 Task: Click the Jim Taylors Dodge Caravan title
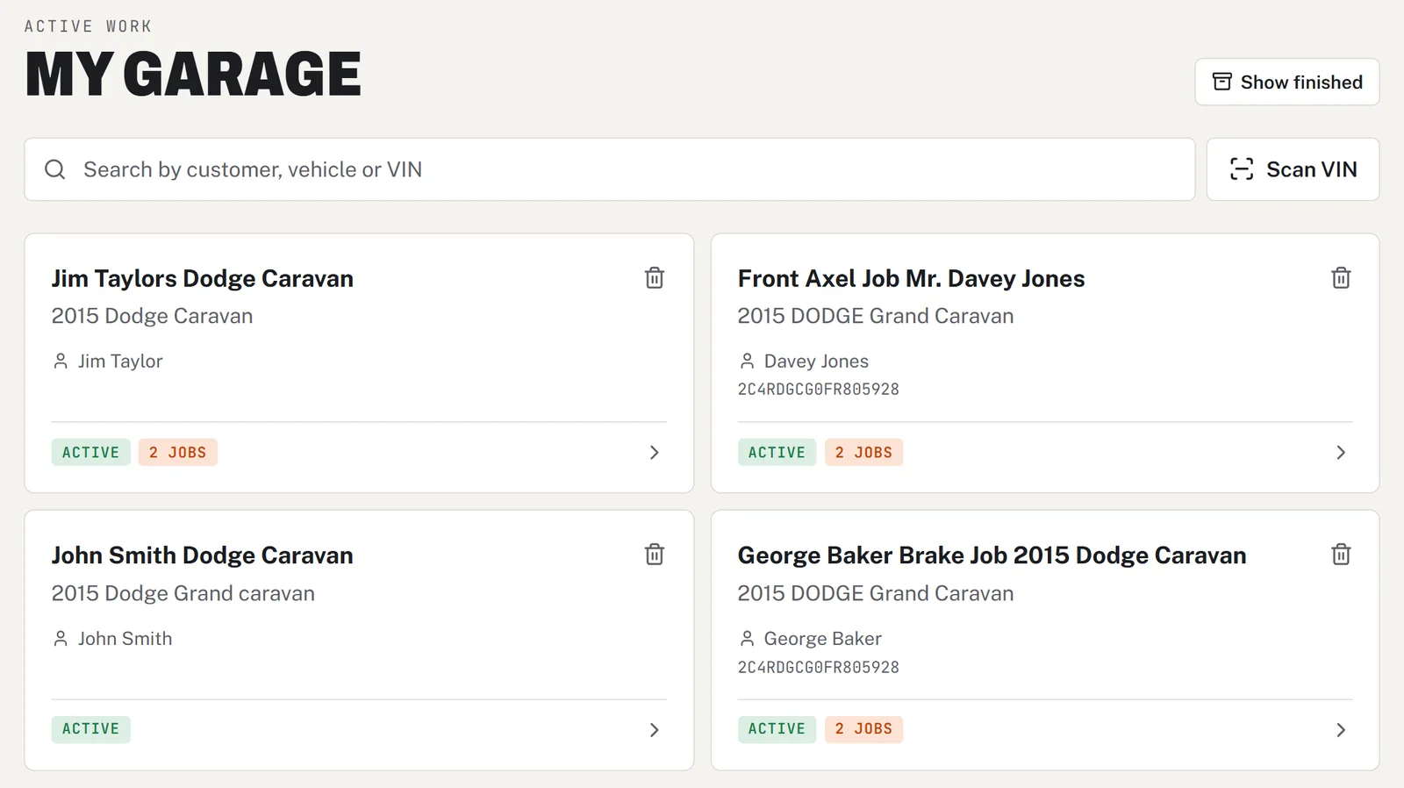click(202, 279)
